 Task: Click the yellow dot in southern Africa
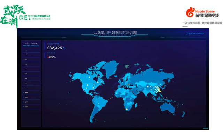pyautogui.click(x=126, y=109)
